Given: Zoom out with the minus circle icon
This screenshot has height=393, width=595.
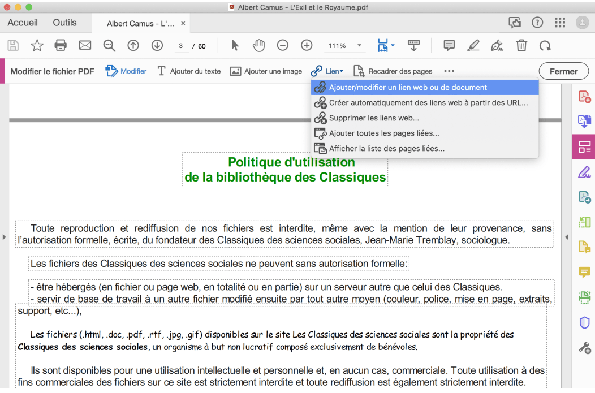Looking at the screenshot, I should pos(283,46).
